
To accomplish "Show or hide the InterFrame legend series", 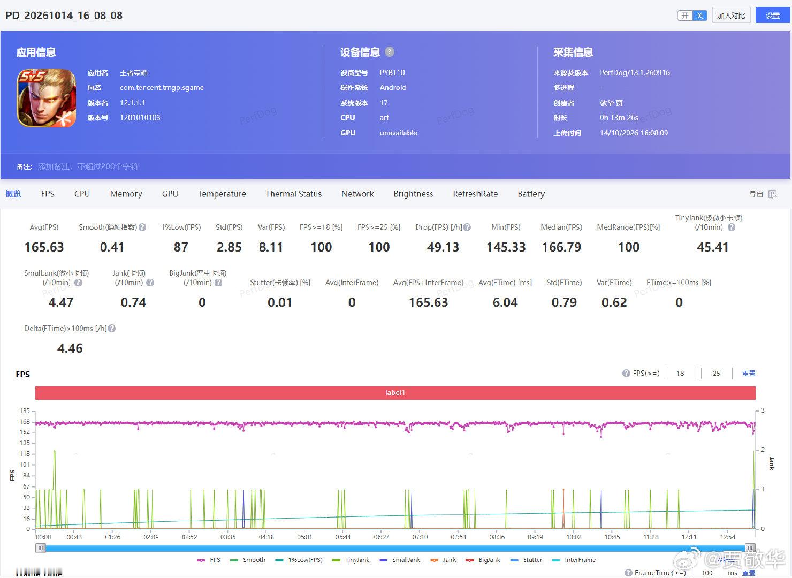I will tap(574, 560).
